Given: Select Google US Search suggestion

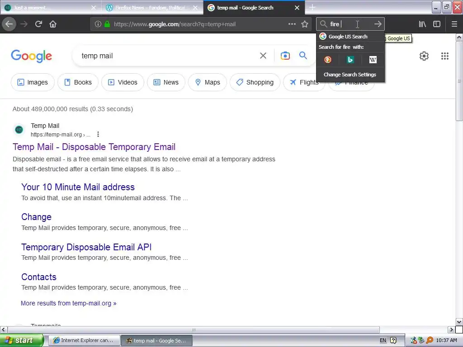Looking at the screenshot, I should tap(350, 37).
